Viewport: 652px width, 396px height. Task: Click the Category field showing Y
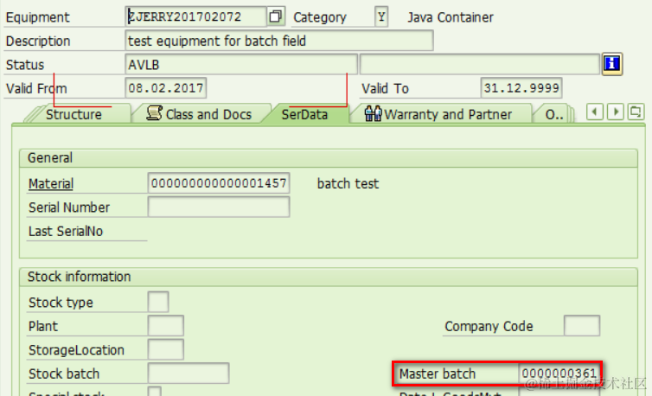(x=381, y=16)
